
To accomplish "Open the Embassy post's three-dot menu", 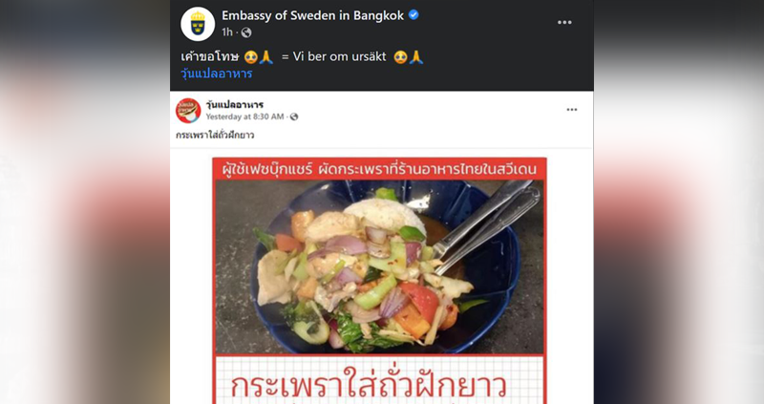I will (564, 22).
